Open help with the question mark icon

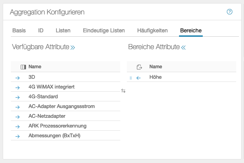(230, 12)
